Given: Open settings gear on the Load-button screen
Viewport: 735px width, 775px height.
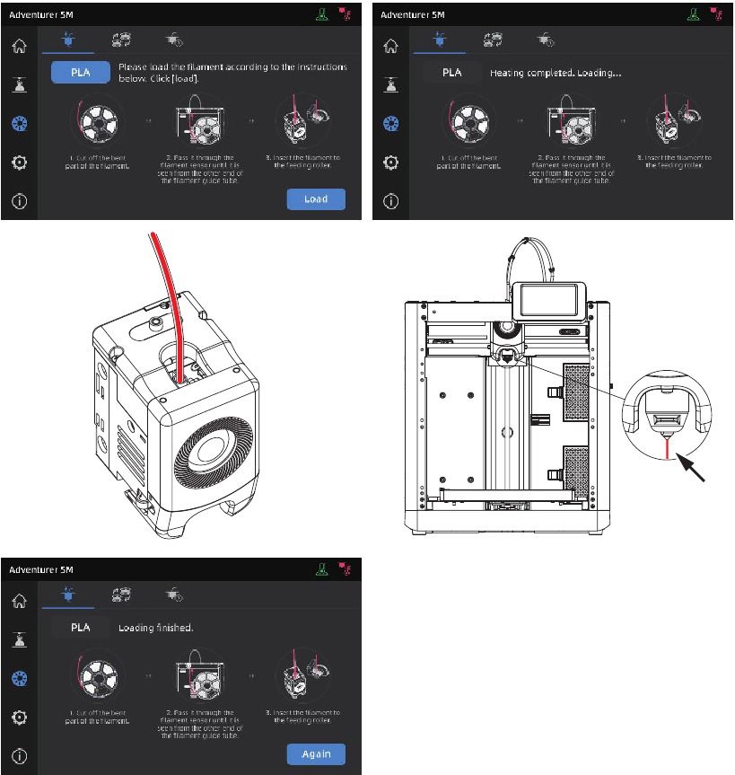Looking at the screenshot, I should (x=19, y=163).
